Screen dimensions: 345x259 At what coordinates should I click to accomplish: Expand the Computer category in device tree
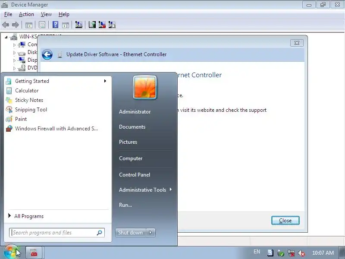click(x=14, y=45)
